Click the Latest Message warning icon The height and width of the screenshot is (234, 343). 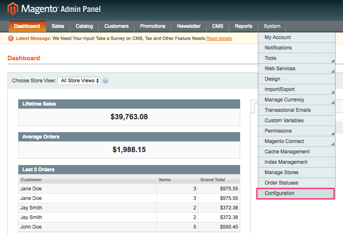[11, 38]
